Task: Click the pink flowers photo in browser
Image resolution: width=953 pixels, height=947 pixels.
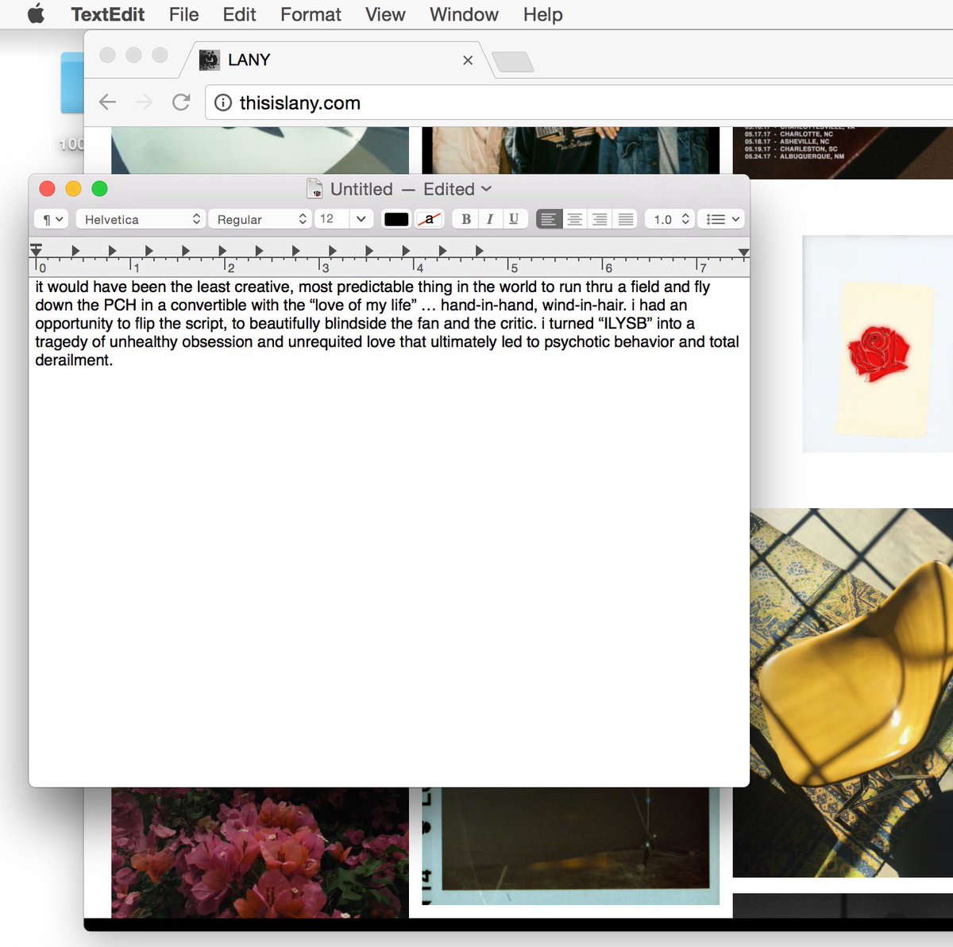Action: [260, 853]
